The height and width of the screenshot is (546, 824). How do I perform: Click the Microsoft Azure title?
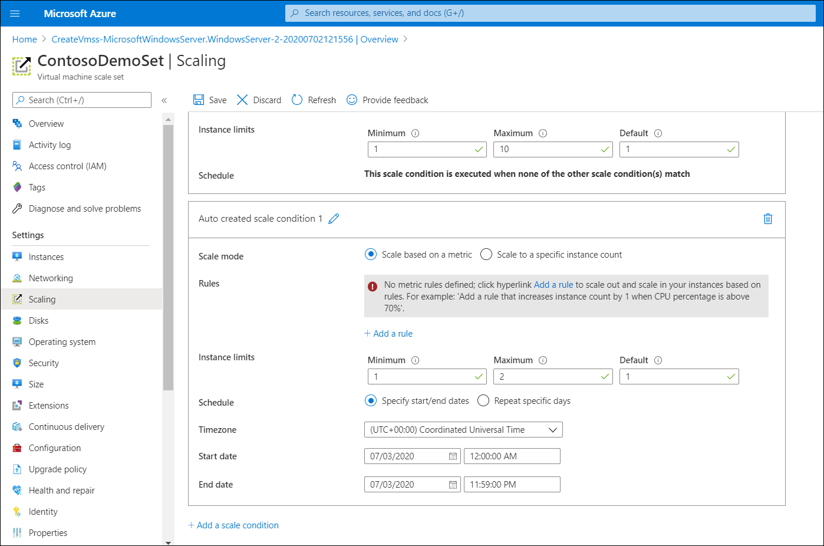(x=80, y=14)
